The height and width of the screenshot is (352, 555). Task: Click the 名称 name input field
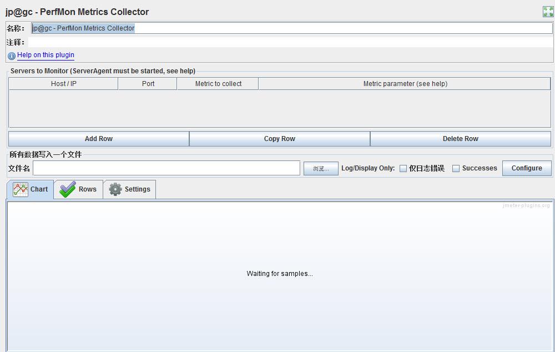click(292, 28)
